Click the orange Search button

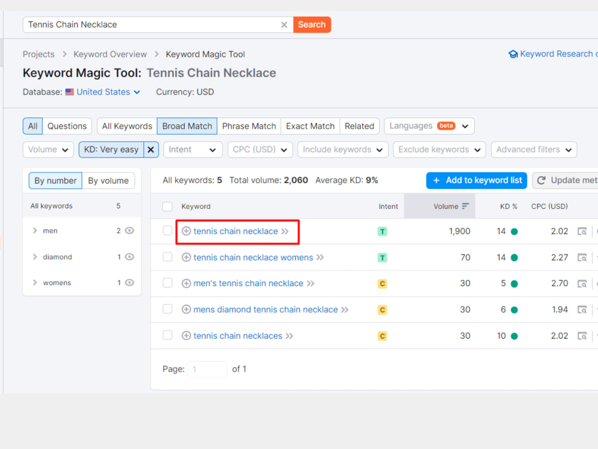pos(312,25)
